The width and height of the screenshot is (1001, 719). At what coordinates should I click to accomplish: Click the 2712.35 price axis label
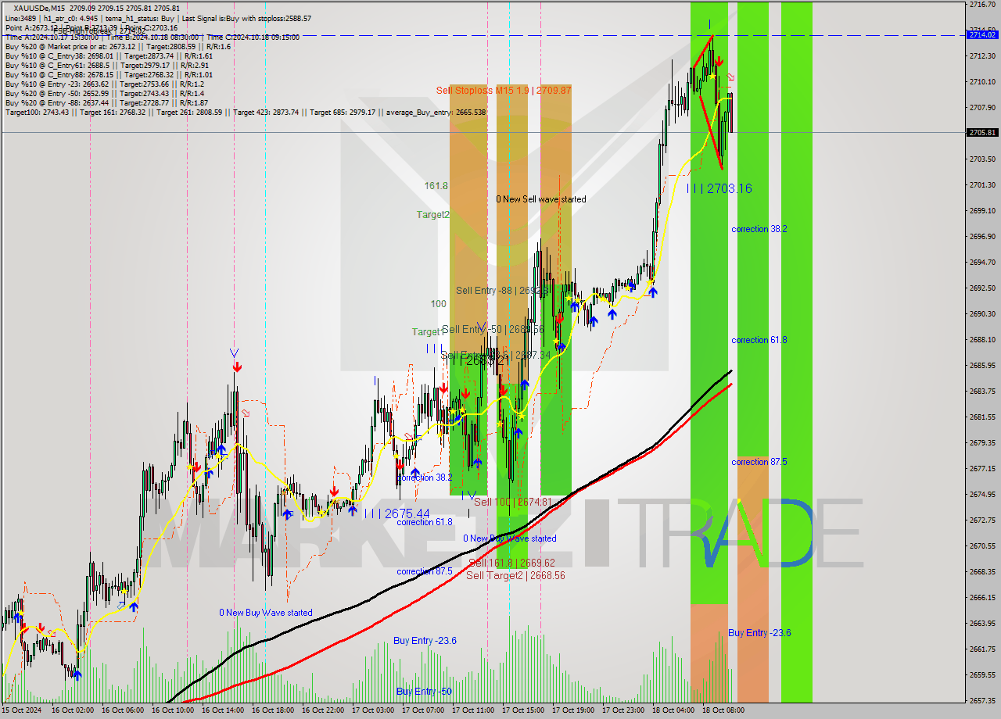981,56
